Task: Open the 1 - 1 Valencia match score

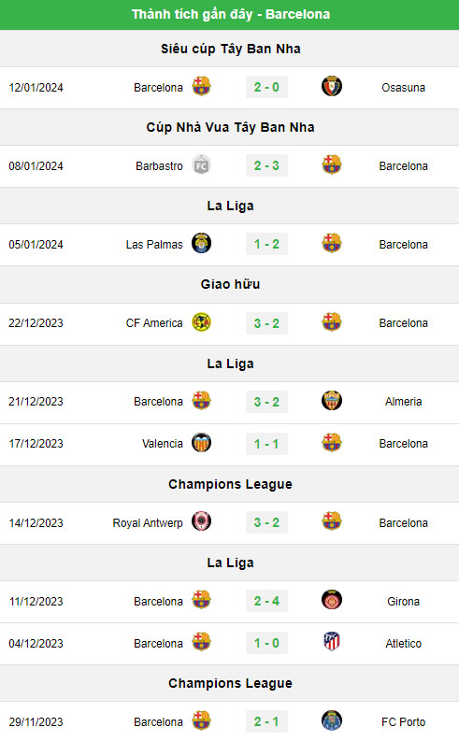Action: (x=266, y=444)
